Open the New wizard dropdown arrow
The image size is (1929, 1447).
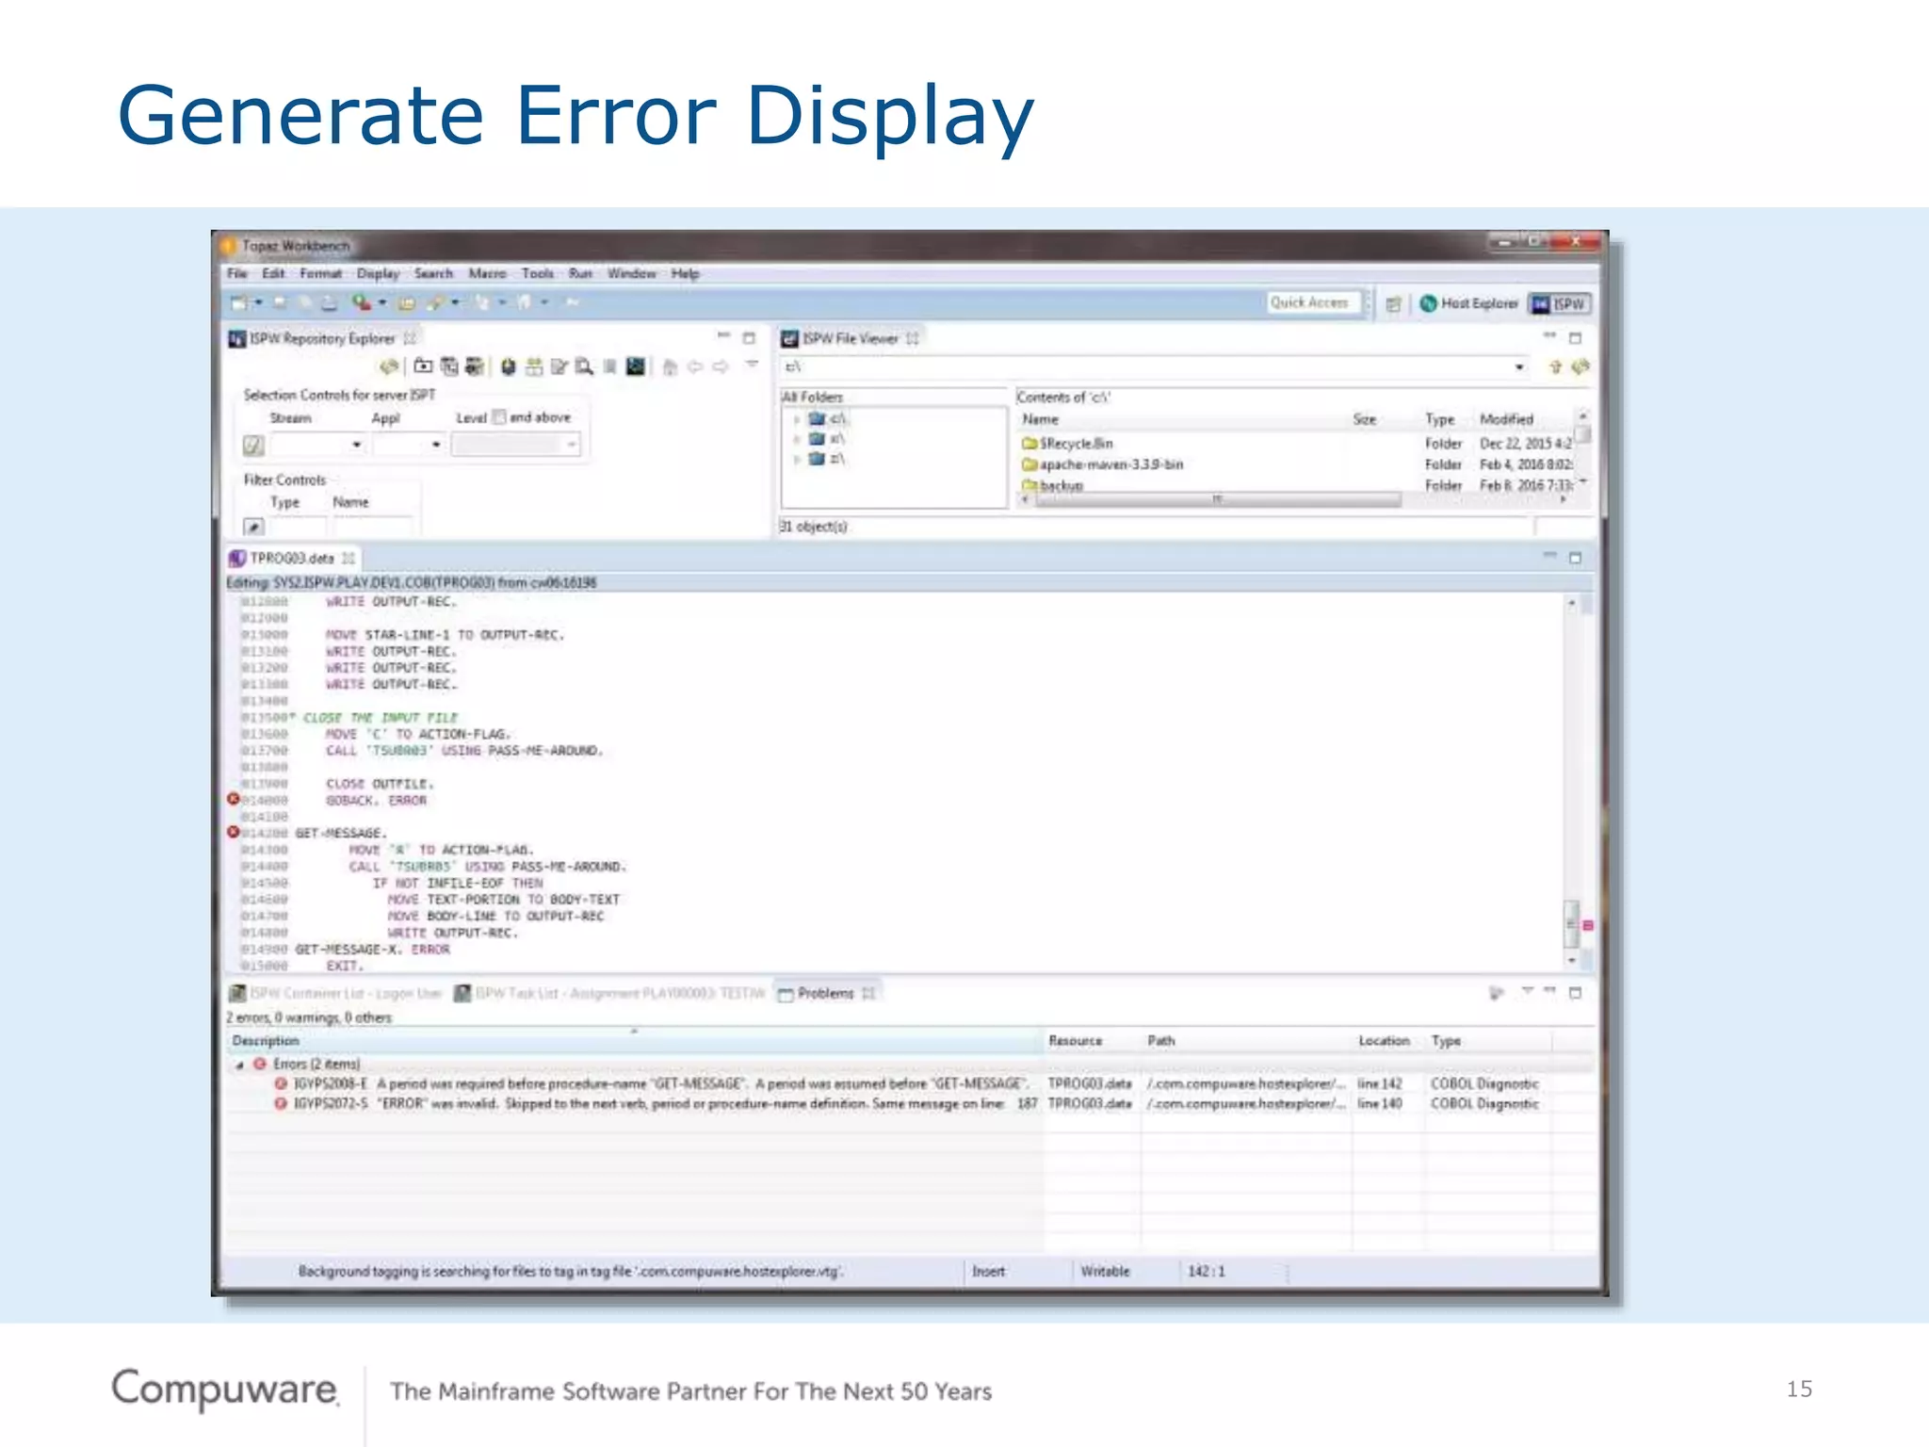tap(258, 302)
